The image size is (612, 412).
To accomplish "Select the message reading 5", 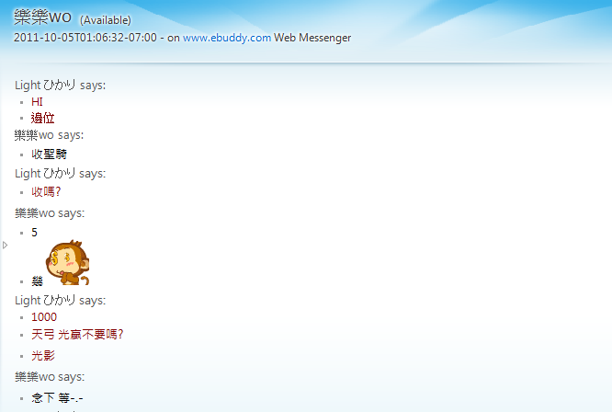I will [x=34, y=233].
